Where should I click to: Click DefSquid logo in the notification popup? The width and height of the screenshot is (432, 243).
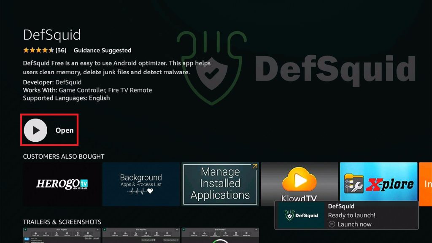(x=301, y=215)
